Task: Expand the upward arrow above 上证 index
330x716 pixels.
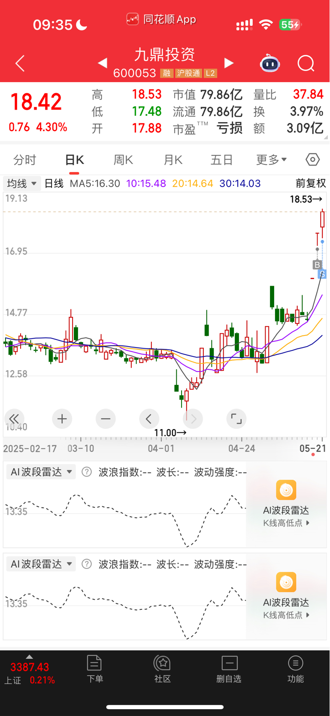Action: 29,657
